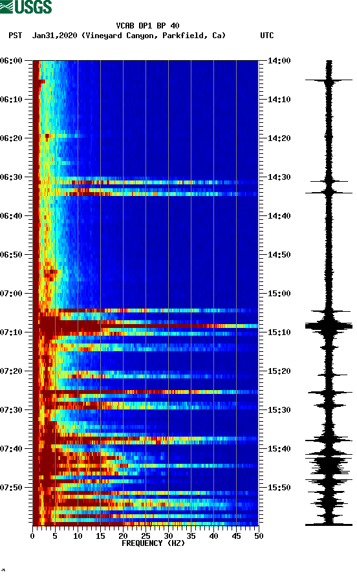Click the waveform spike near 14:05 UTC
357x577 pixels.
329,80
